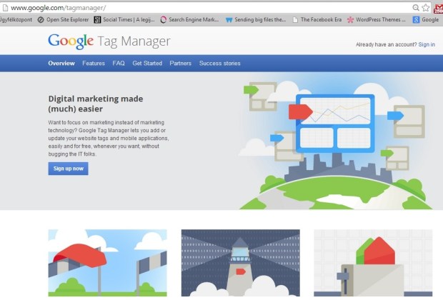
Task: Open the Social Times bookmark
Action: pyautogui.click(x=124, y=20)
